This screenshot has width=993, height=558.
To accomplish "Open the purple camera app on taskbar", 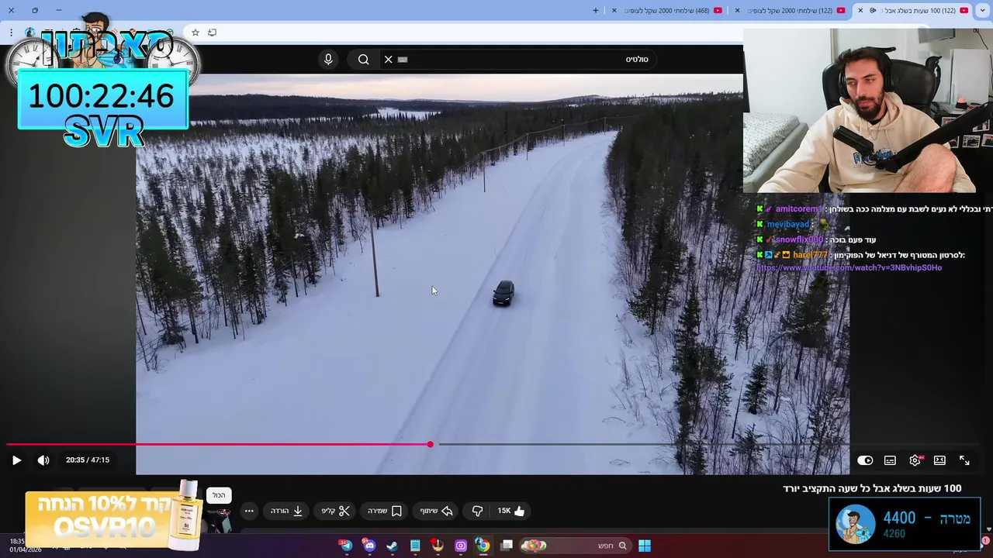I will (x=461, y=546).
